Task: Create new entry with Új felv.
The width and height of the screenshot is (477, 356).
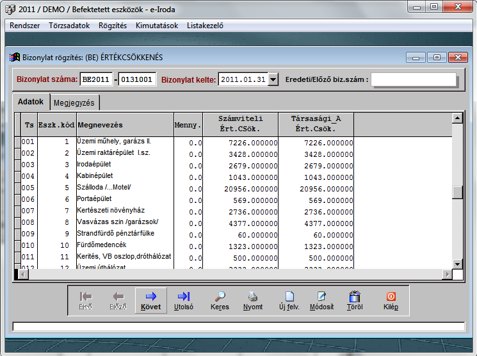Action: pos(289,300)
